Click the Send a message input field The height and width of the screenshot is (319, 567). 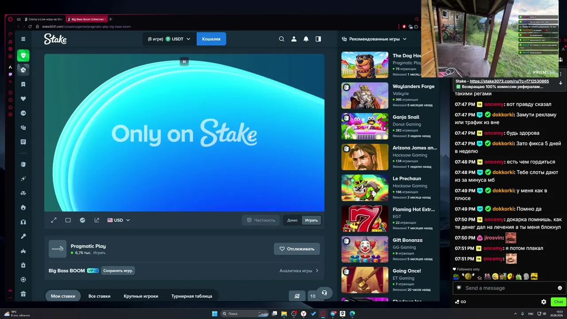click(509, 288)
